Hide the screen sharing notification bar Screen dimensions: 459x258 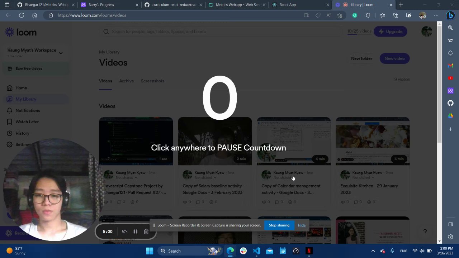302,225
